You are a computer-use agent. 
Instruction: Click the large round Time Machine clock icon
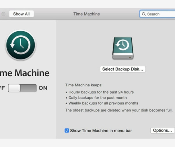pyautogui.click(x=21, y=45)
